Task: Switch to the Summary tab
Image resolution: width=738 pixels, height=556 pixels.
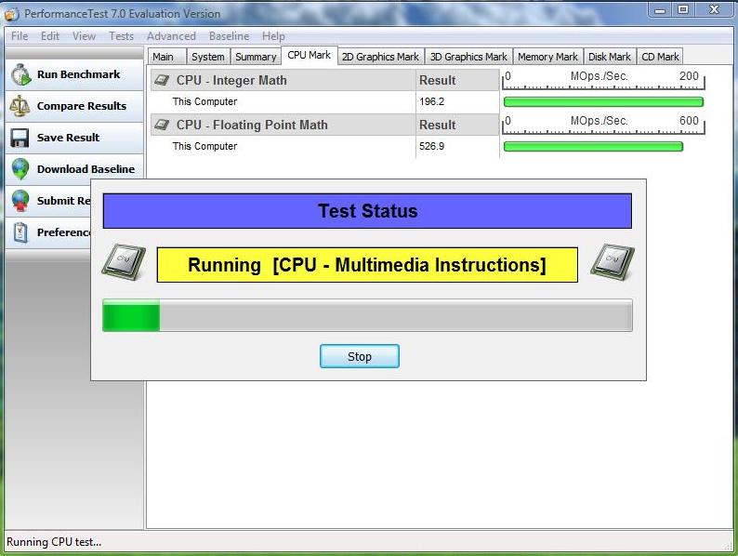Action: pos(256,57)
